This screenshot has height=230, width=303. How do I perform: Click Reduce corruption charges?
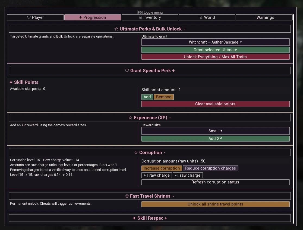coord(211,168)
